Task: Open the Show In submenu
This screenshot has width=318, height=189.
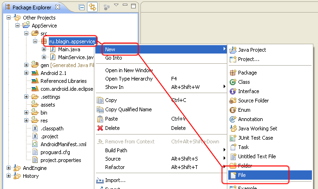Action: 161,87
